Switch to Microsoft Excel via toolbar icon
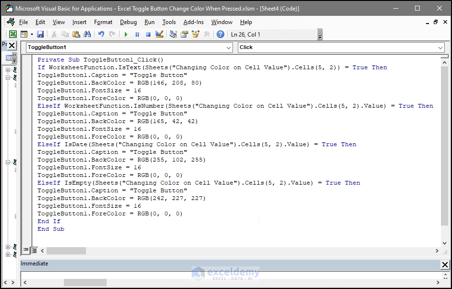The width and height of the screenshot is (452, 289). [x=12, y=34]
